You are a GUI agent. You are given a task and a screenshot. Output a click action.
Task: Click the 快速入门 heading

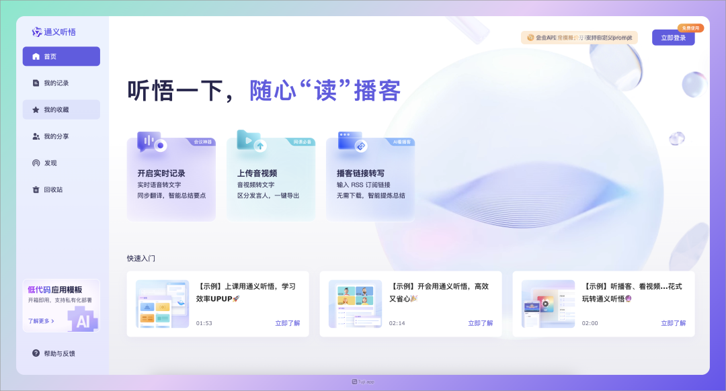coord(141,258)
